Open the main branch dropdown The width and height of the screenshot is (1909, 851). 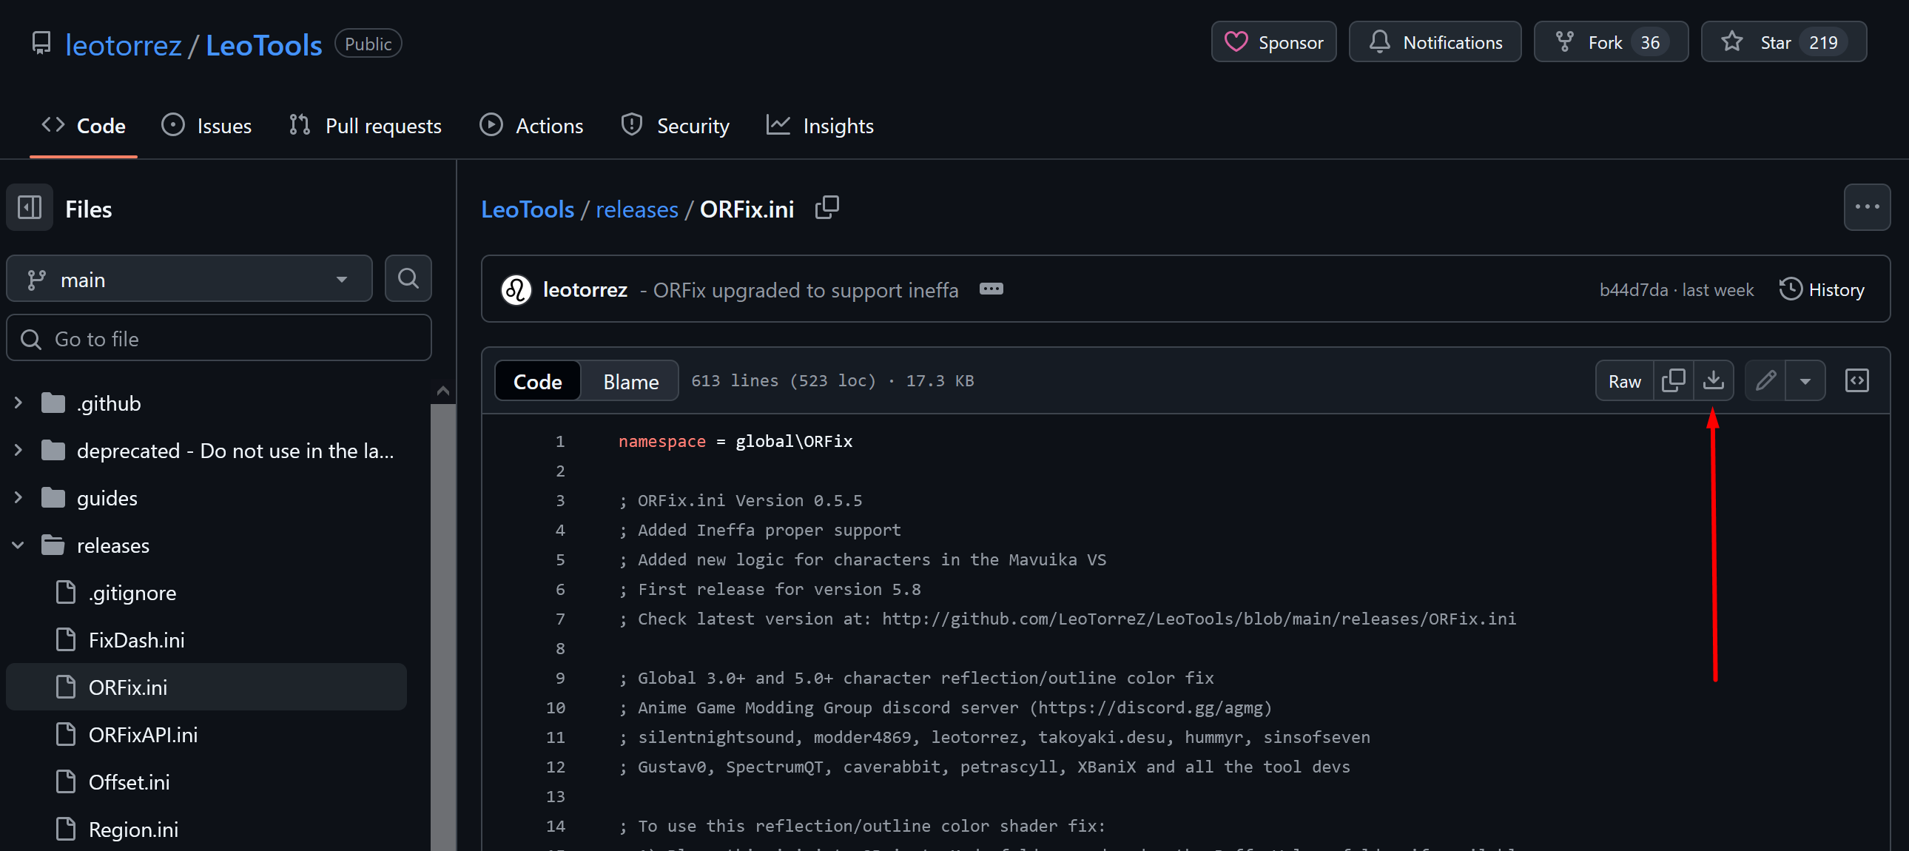(x=189, y=279)
